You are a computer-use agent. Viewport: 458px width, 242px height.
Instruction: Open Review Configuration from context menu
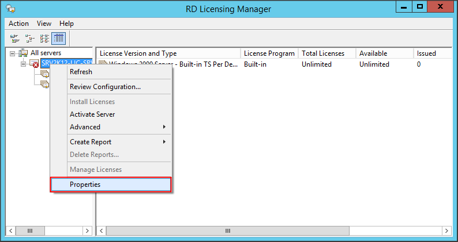[x=105, y=87]
